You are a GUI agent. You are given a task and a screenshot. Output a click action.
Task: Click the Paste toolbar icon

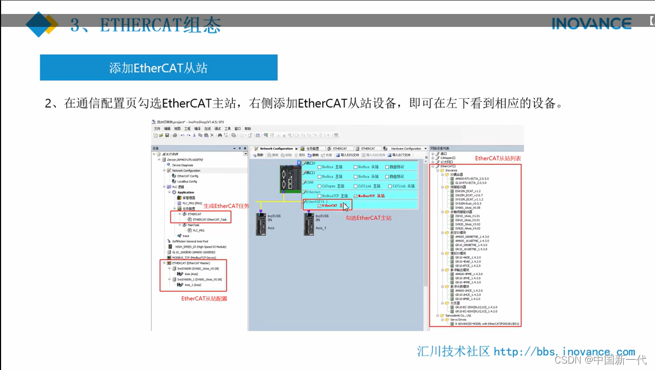[206, 135]
